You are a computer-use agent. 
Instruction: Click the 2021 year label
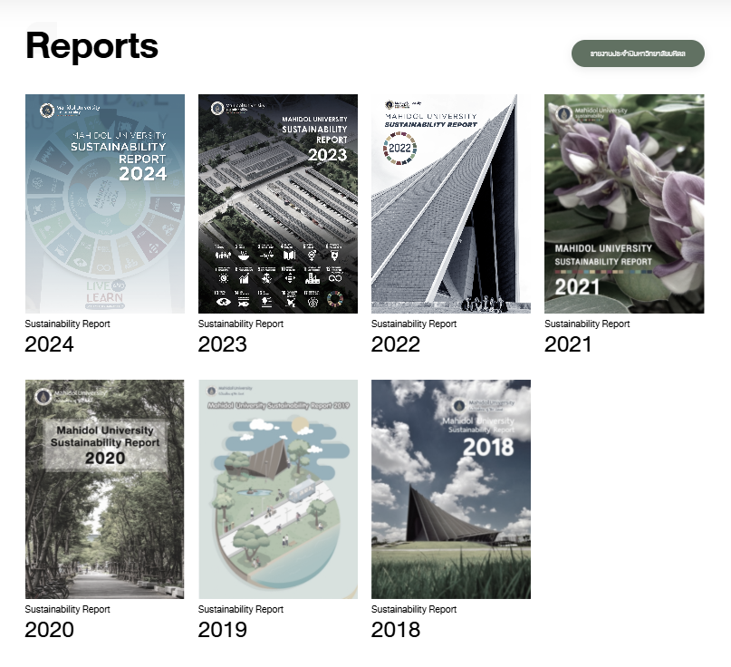click(x=568, y=344)
